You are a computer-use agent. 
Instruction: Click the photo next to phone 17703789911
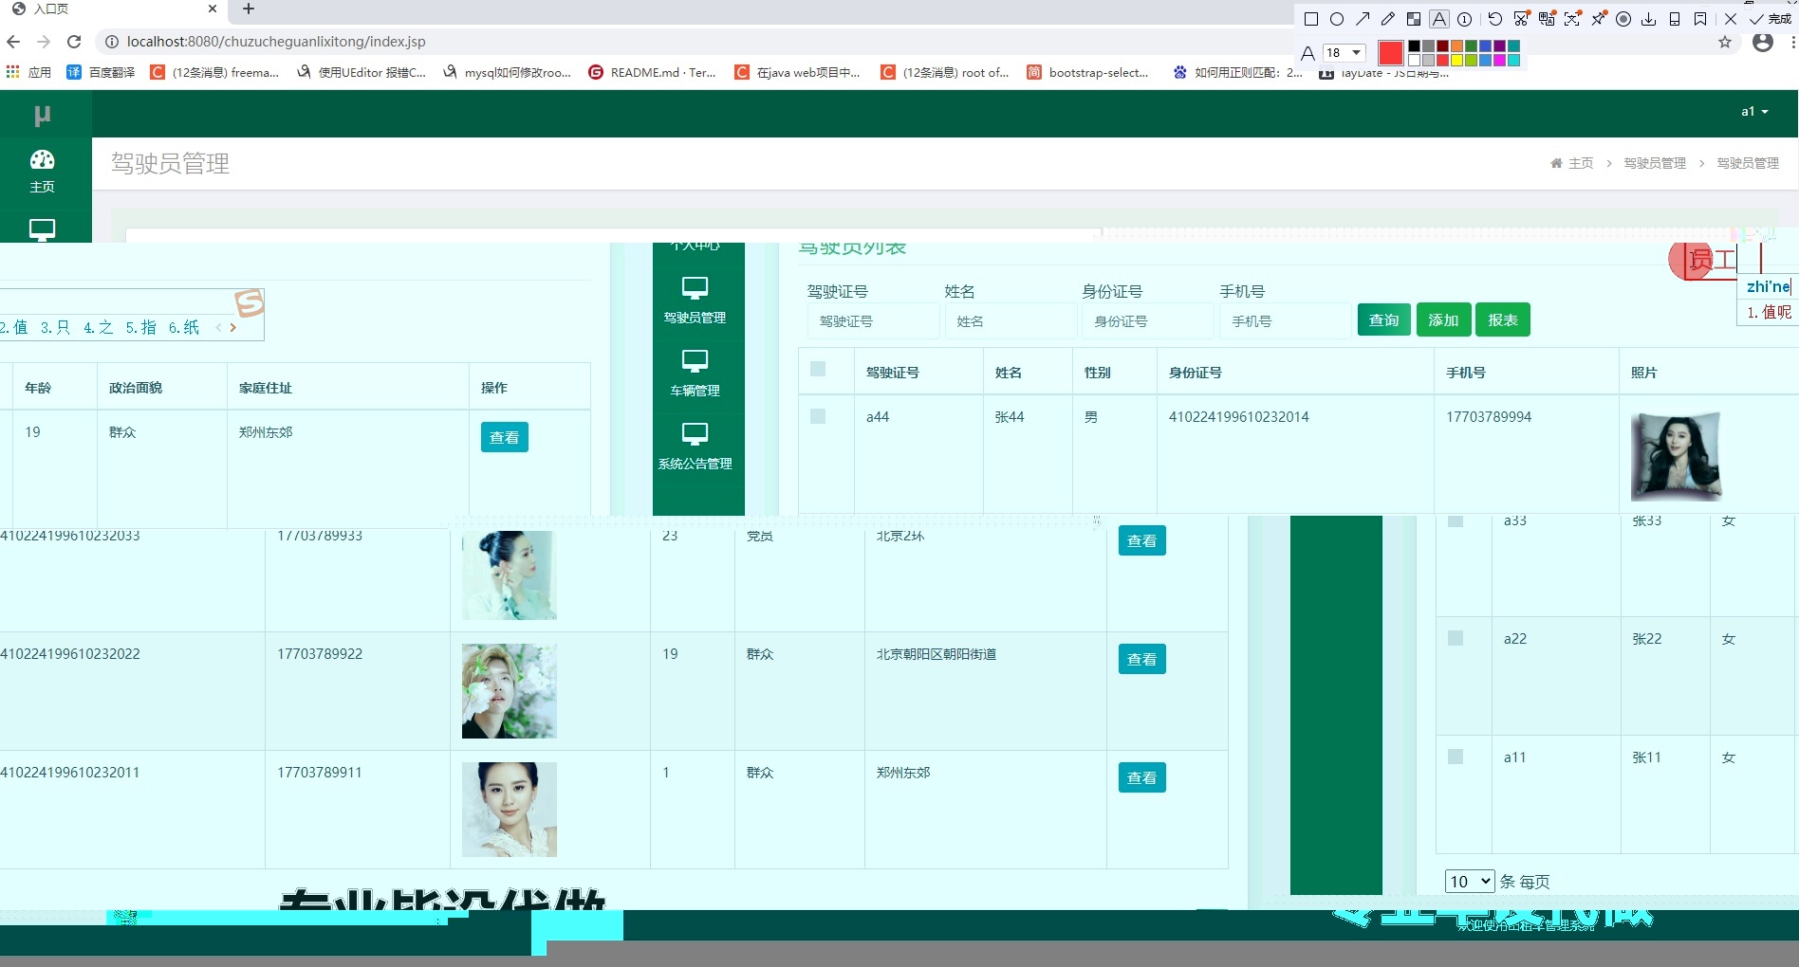click(x=510, y=810)
